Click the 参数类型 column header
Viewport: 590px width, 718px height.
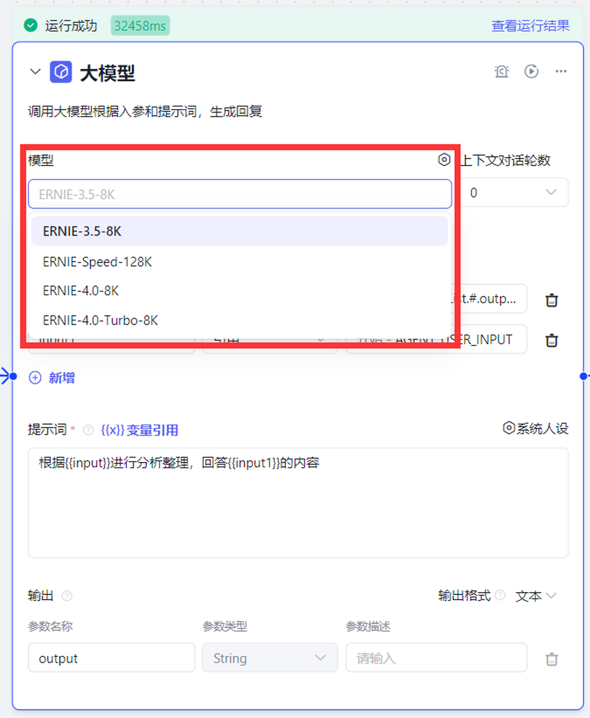[225, 626]
